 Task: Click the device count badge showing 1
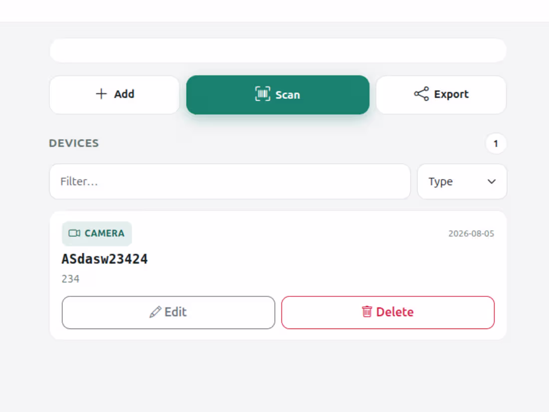pos(496,143)
